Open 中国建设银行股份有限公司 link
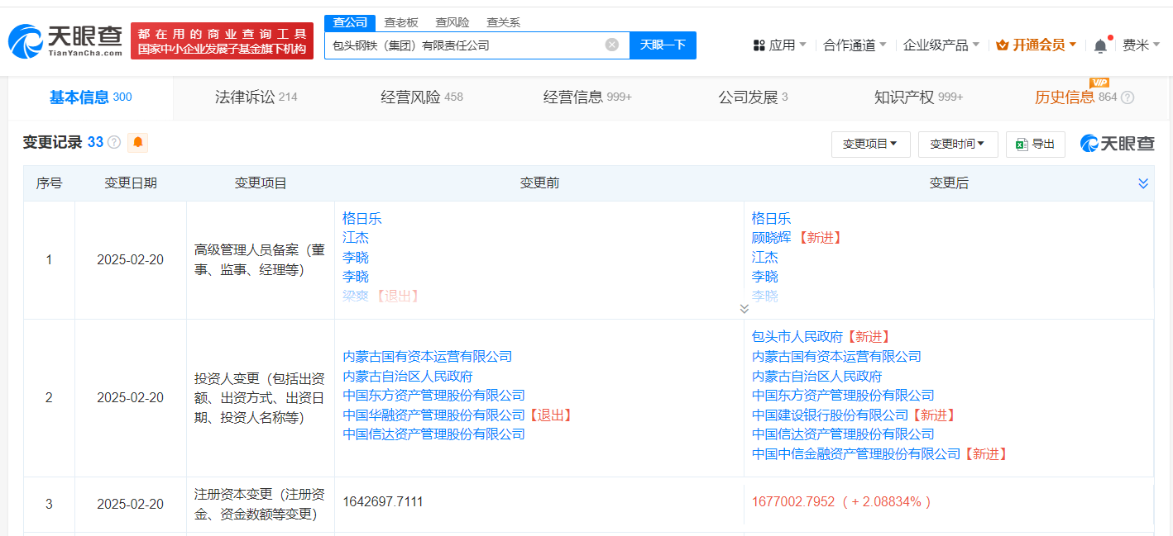The width and height of the screenshot is (1173, 536). (x=831, y=415)
